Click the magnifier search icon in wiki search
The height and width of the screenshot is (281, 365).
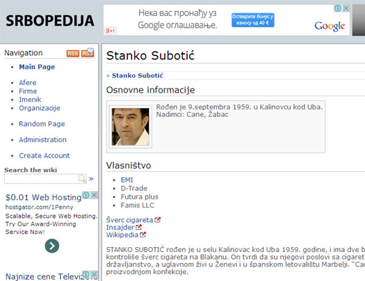coord(82,179)
